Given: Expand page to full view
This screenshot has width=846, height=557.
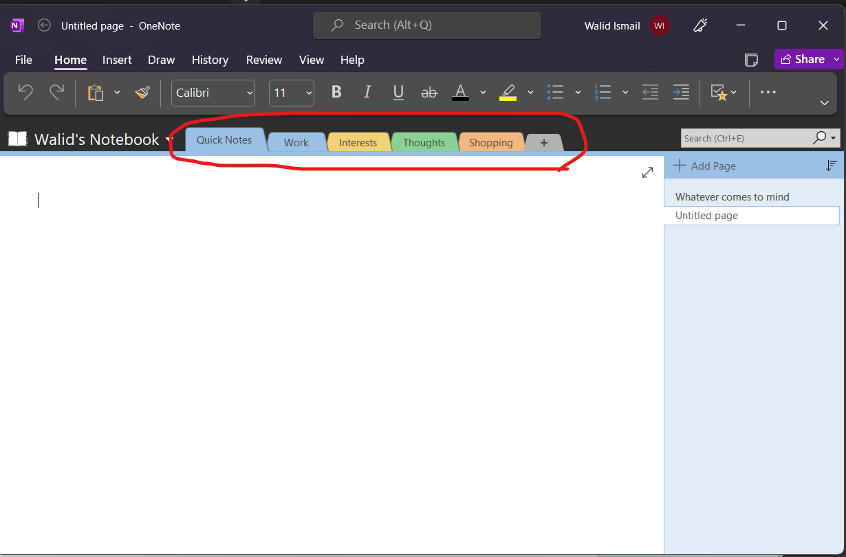Looking at the screenshot, I should 647,173.
